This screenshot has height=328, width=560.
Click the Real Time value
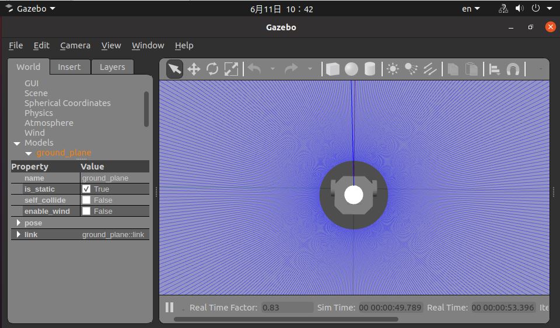[502, 308]
